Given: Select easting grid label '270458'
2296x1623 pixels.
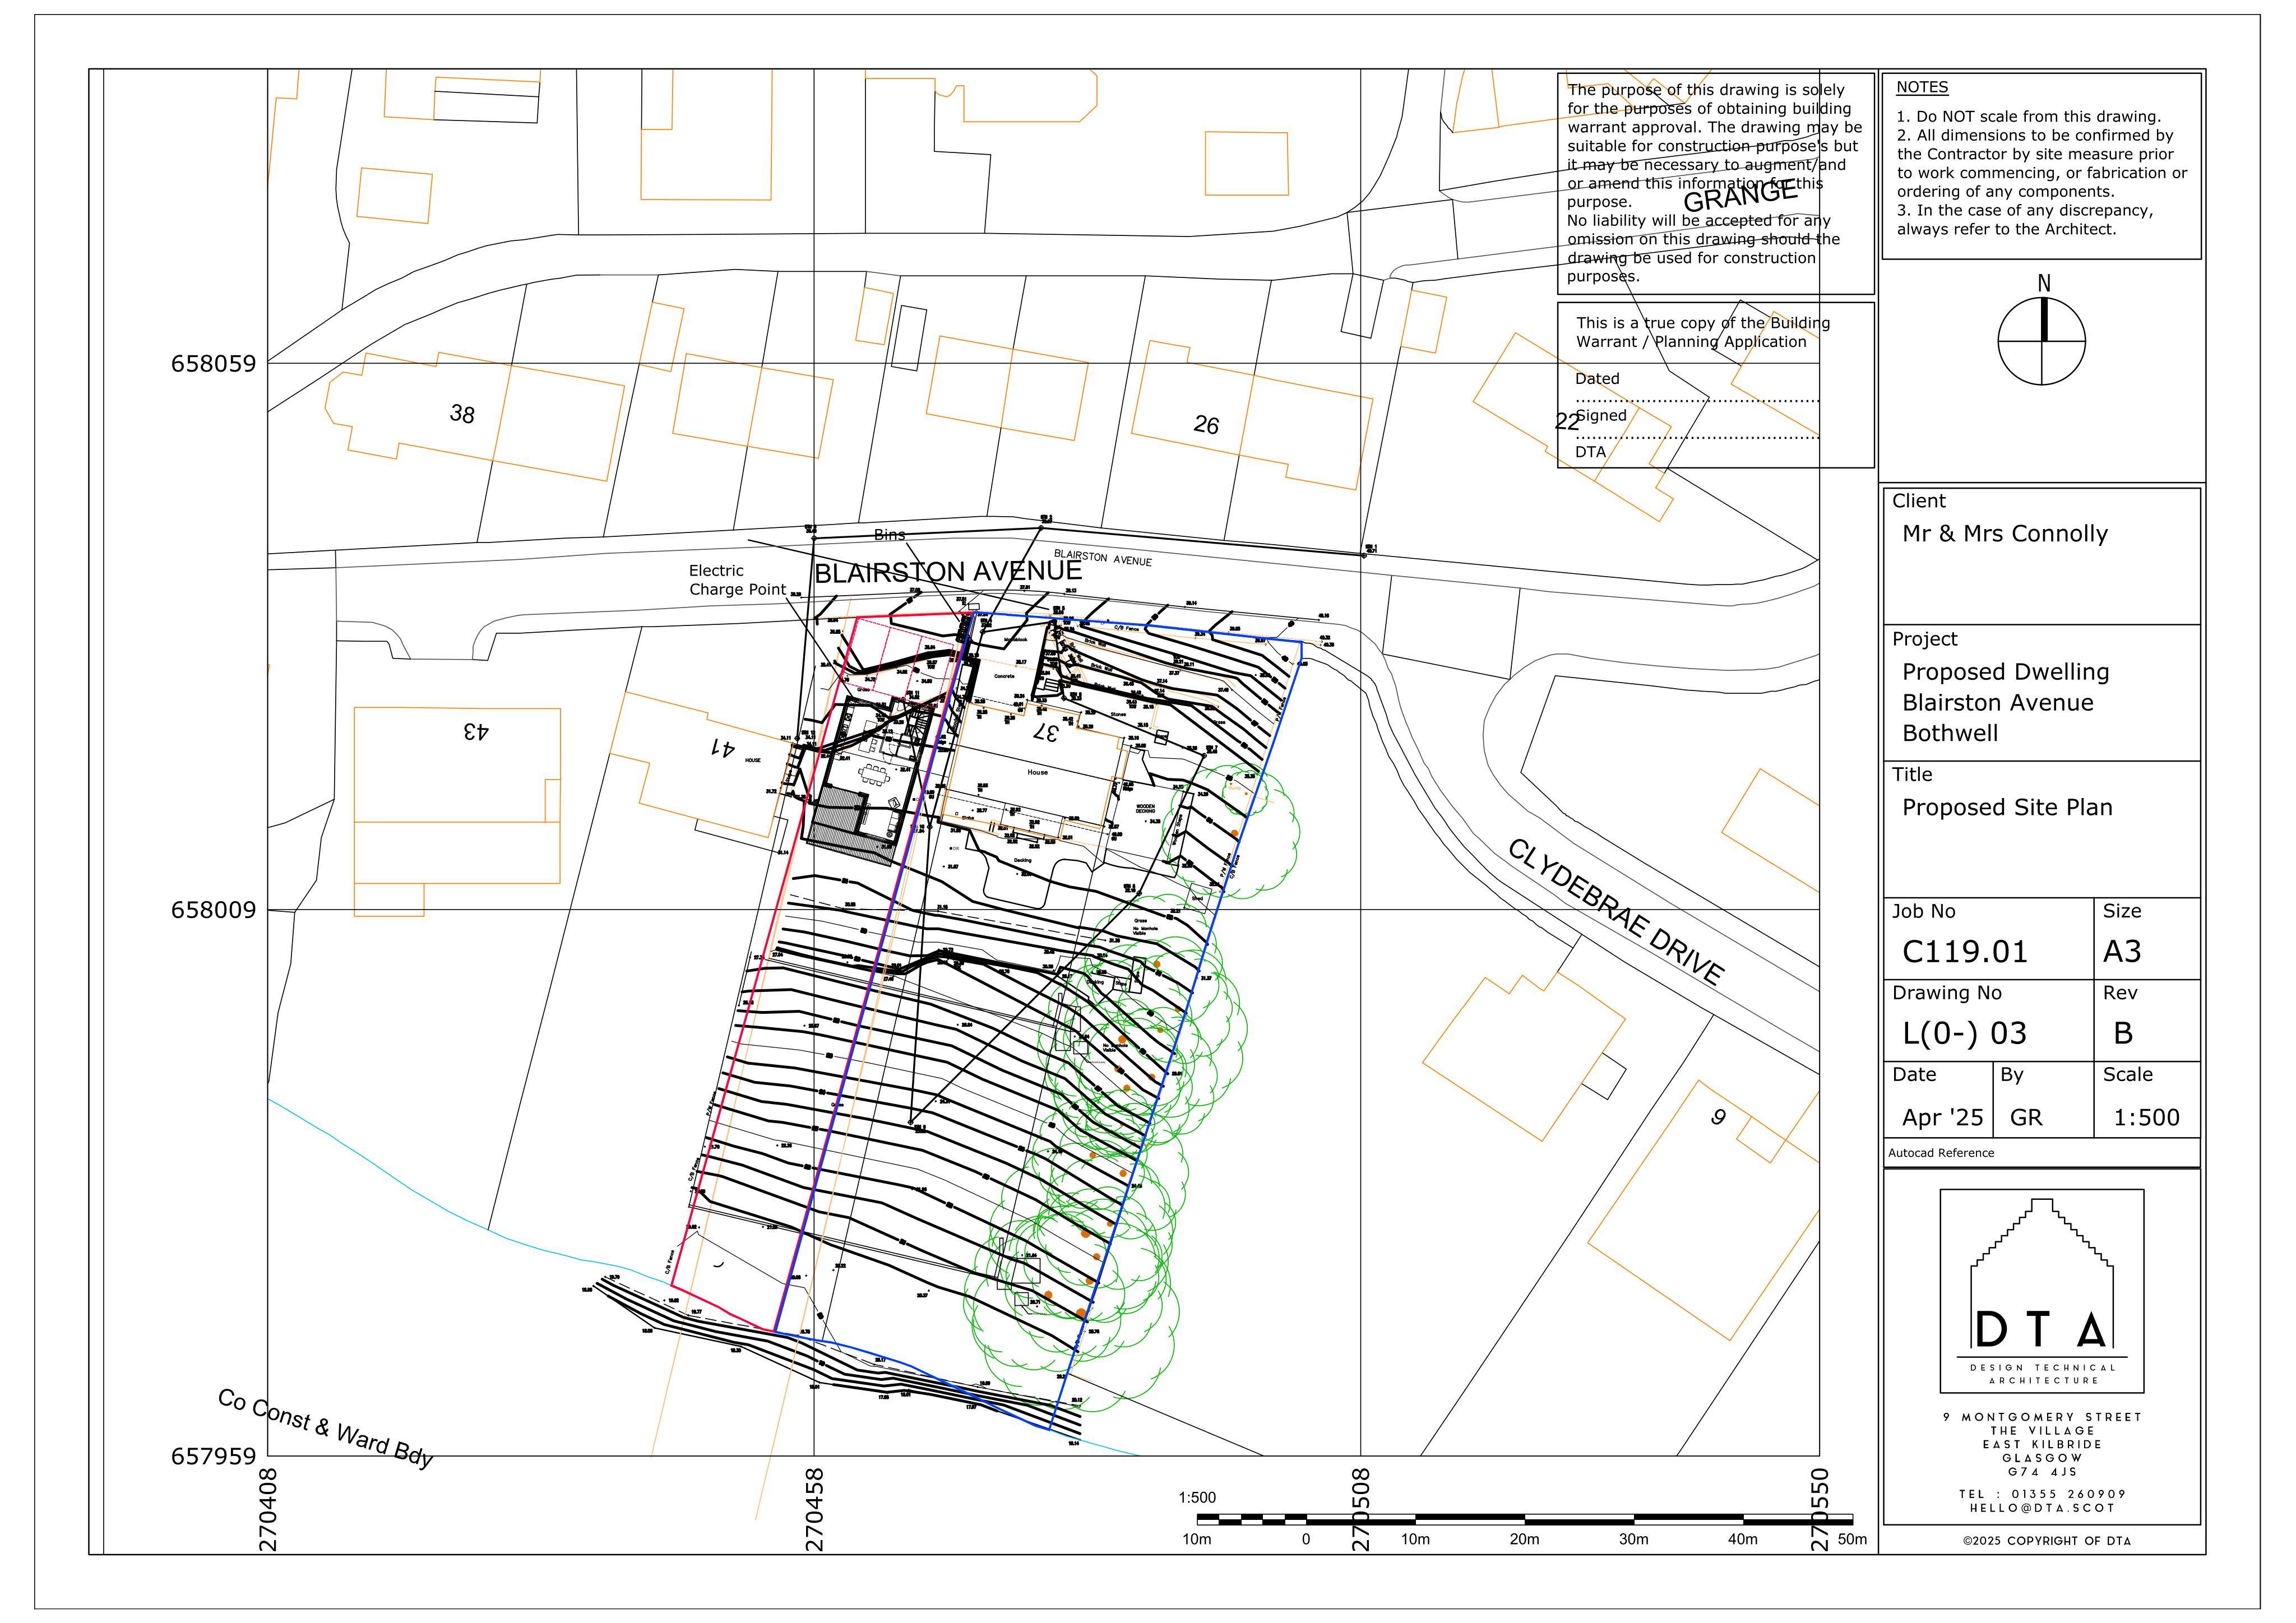Looking at the screenshot, I should (815, 1510).
